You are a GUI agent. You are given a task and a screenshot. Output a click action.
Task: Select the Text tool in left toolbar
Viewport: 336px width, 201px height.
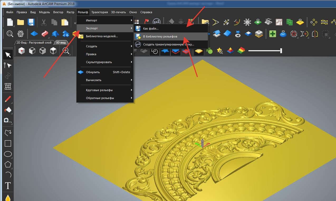8,186
